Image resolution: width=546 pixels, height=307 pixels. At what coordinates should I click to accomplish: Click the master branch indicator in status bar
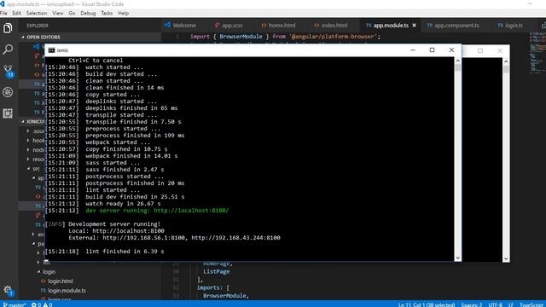tap(15, 304)
